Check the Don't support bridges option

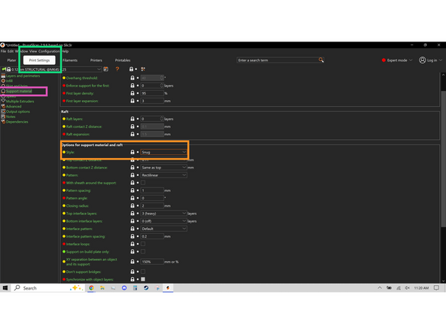pos(143,272)
